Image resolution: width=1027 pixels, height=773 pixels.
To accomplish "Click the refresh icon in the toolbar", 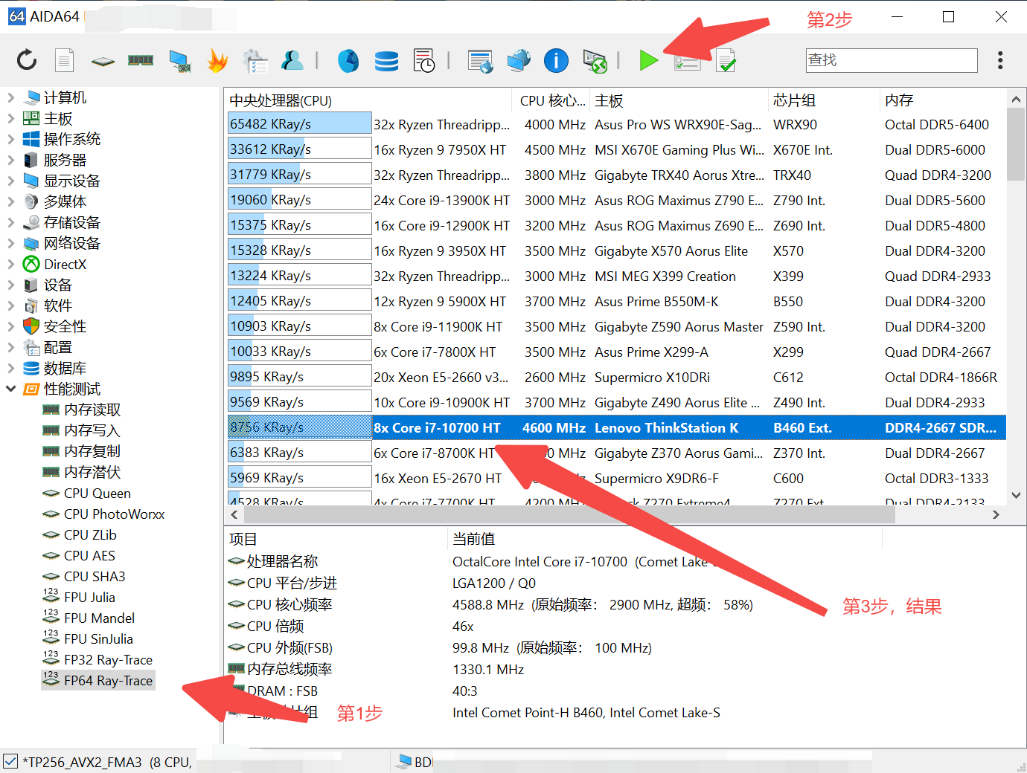I will tap(27, 60).
